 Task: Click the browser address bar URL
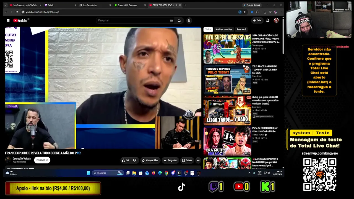click(x=42, y=12)
